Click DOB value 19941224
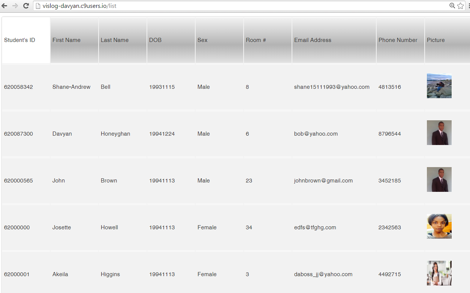 [x=162, y=134]
